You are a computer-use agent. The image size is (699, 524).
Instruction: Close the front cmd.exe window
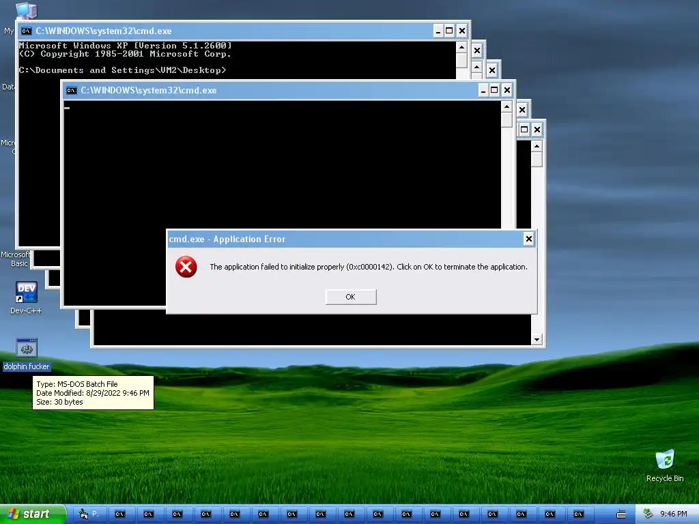[x=507, y=91]
